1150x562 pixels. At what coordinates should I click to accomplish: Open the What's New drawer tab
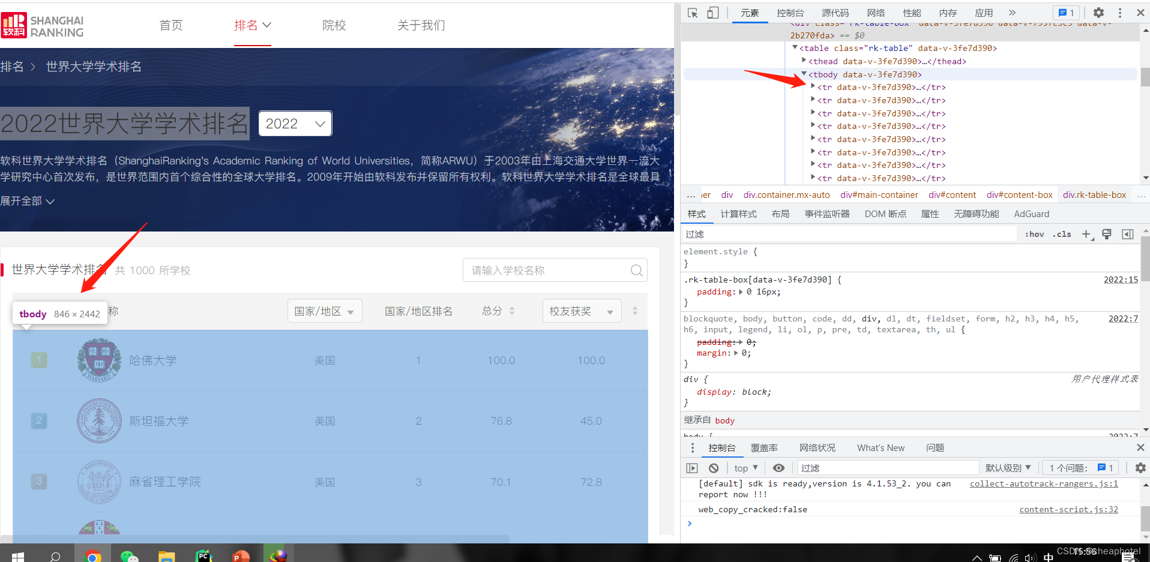[881, 448]
